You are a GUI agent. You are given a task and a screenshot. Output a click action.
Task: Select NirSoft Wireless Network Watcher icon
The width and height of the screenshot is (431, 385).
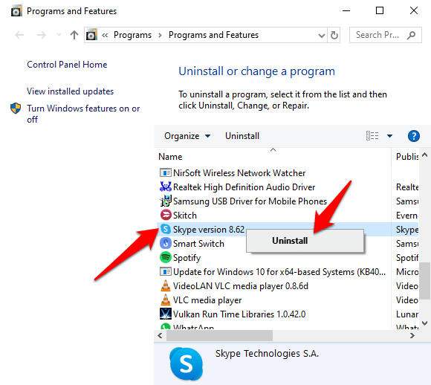(x=166, y=172)
